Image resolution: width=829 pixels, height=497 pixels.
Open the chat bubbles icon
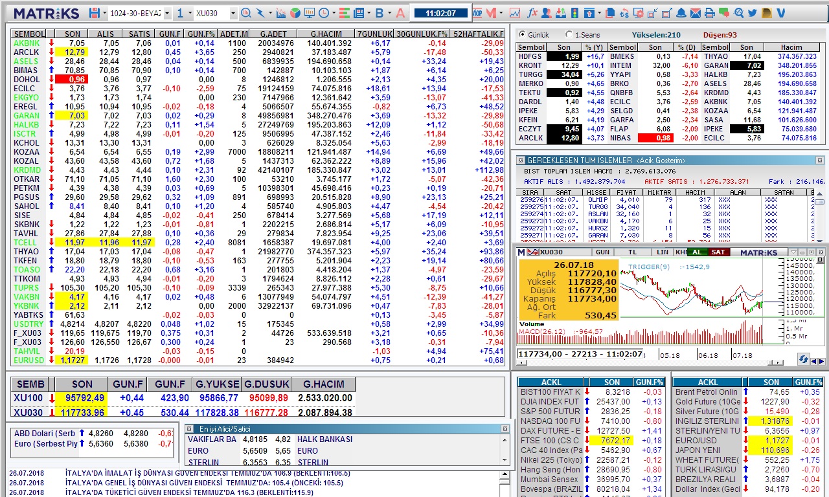point(724,13)
